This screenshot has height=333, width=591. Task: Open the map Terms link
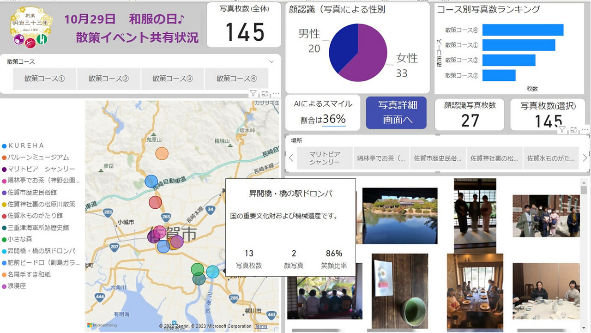(261, 326)
